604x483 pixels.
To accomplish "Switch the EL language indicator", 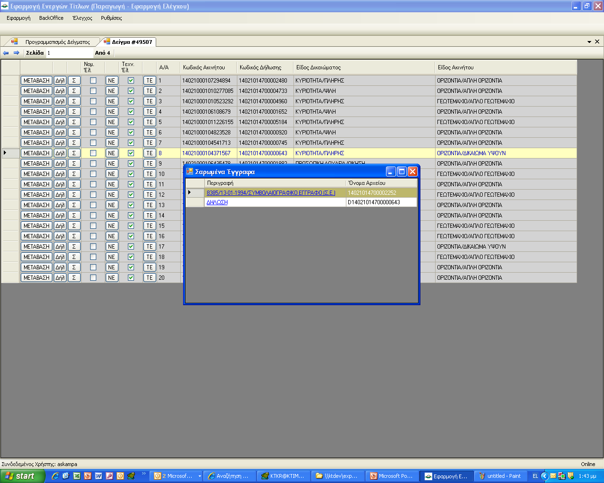I will point(535,476).
